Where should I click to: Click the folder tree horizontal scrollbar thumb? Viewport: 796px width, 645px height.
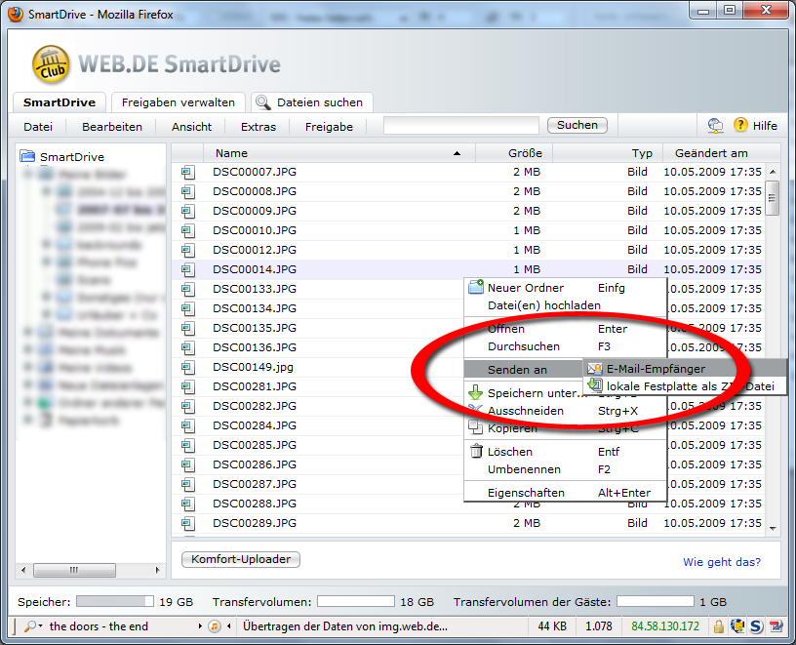[74, 570]
